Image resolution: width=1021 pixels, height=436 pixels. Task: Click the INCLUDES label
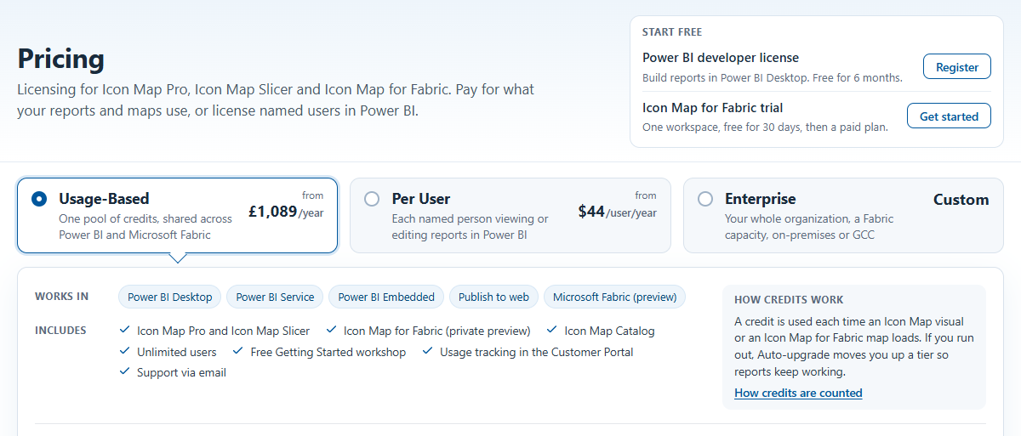coord(60,330)
